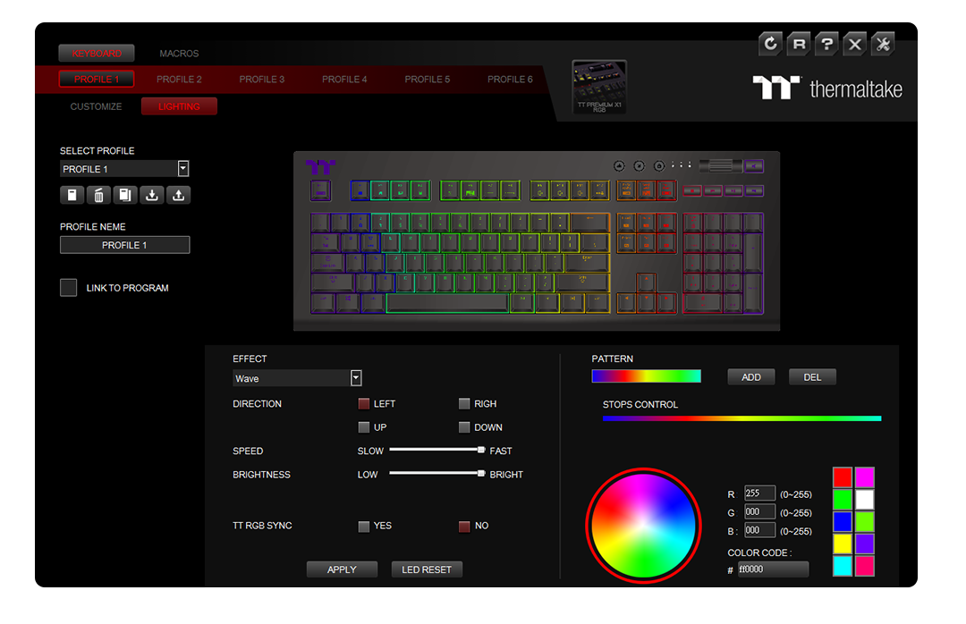Set TT RGB Sync to YES
The image size is (966, 624).
(x=364, y=527)
